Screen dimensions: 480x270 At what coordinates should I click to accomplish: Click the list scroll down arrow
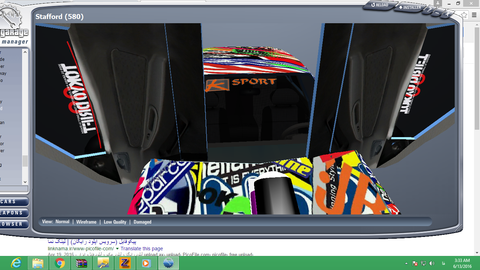point(25,182)
